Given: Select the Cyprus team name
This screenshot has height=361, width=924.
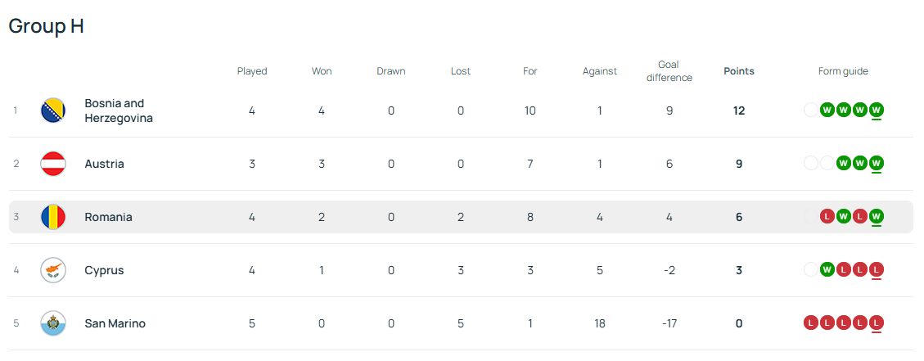Looking at the screenshot, I should pyautogui.click(x=104, y=270).
